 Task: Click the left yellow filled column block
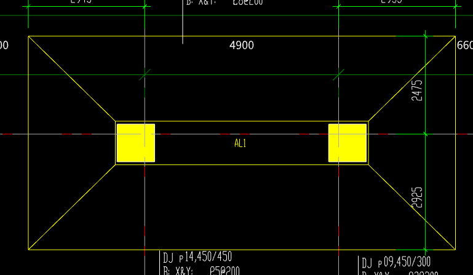135,143
